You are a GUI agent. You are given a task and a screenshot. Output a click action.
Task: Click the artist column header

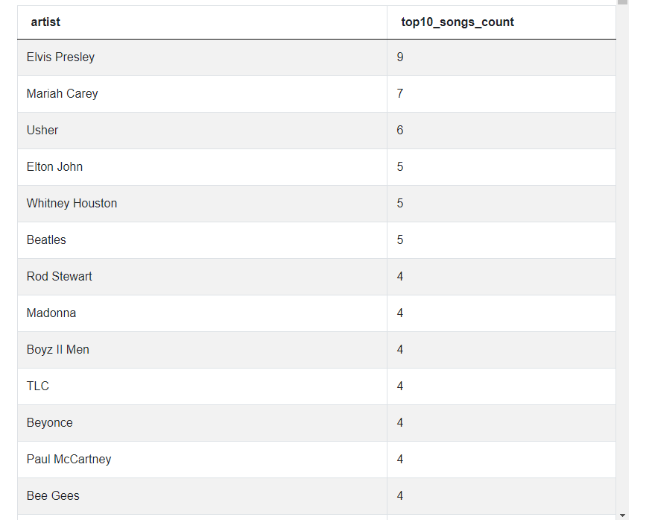click(45, 22)
